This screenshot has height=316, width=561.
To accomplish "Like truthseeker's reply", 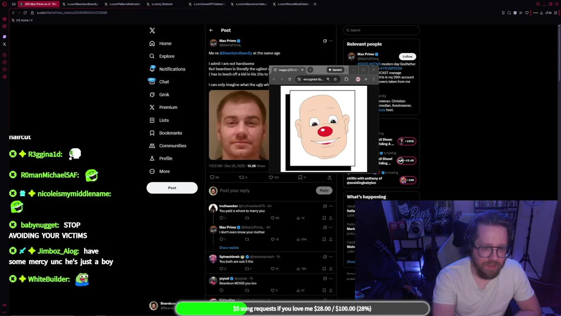I will click(273, 218).
